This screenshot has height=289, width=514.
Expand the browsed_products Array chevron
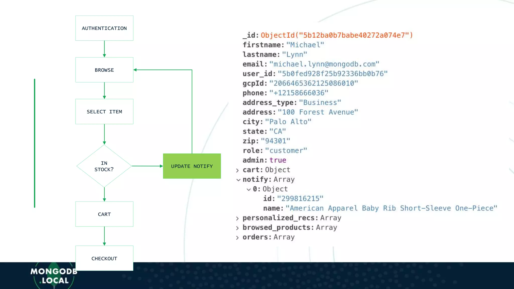[x=237, y=228]
